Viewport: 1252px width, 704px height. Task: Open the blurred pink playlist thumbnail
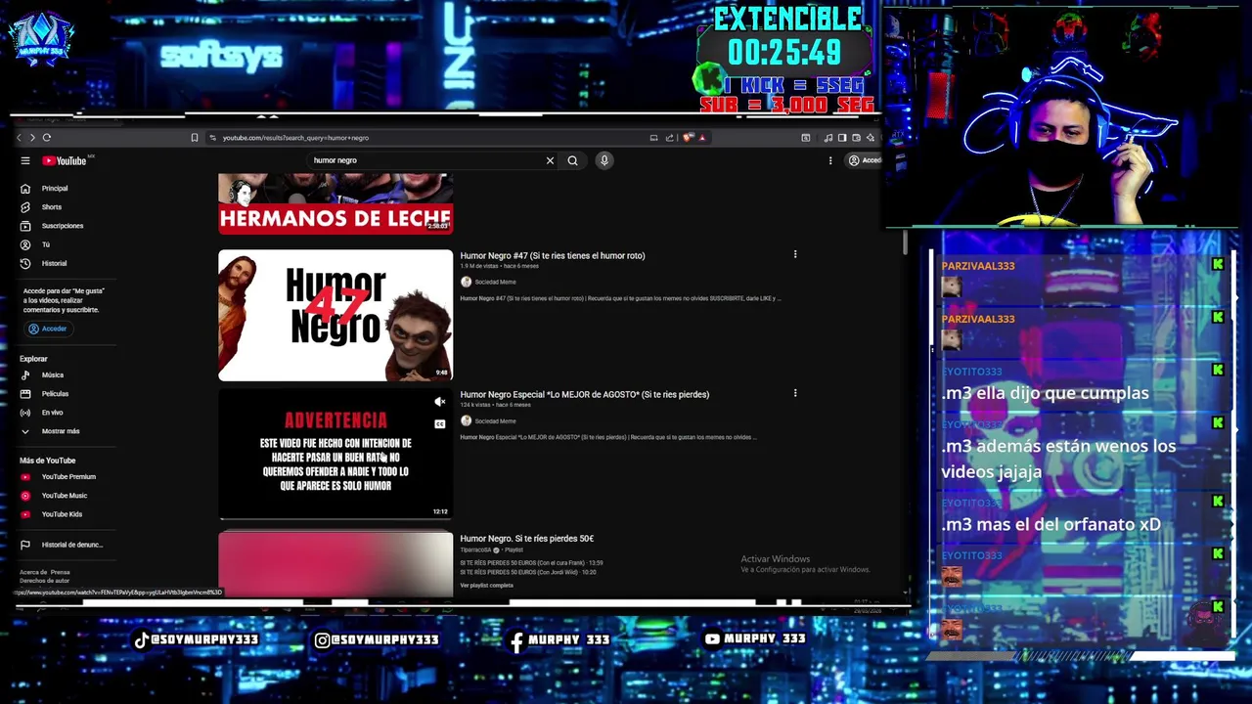(x=335, y=563)
